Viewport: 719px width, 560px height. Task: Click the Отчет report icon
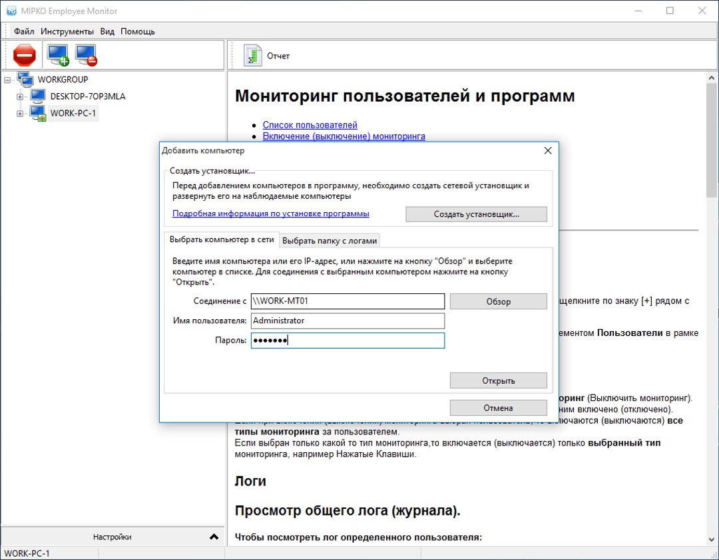pyautogui.click(x=252, y=56)
